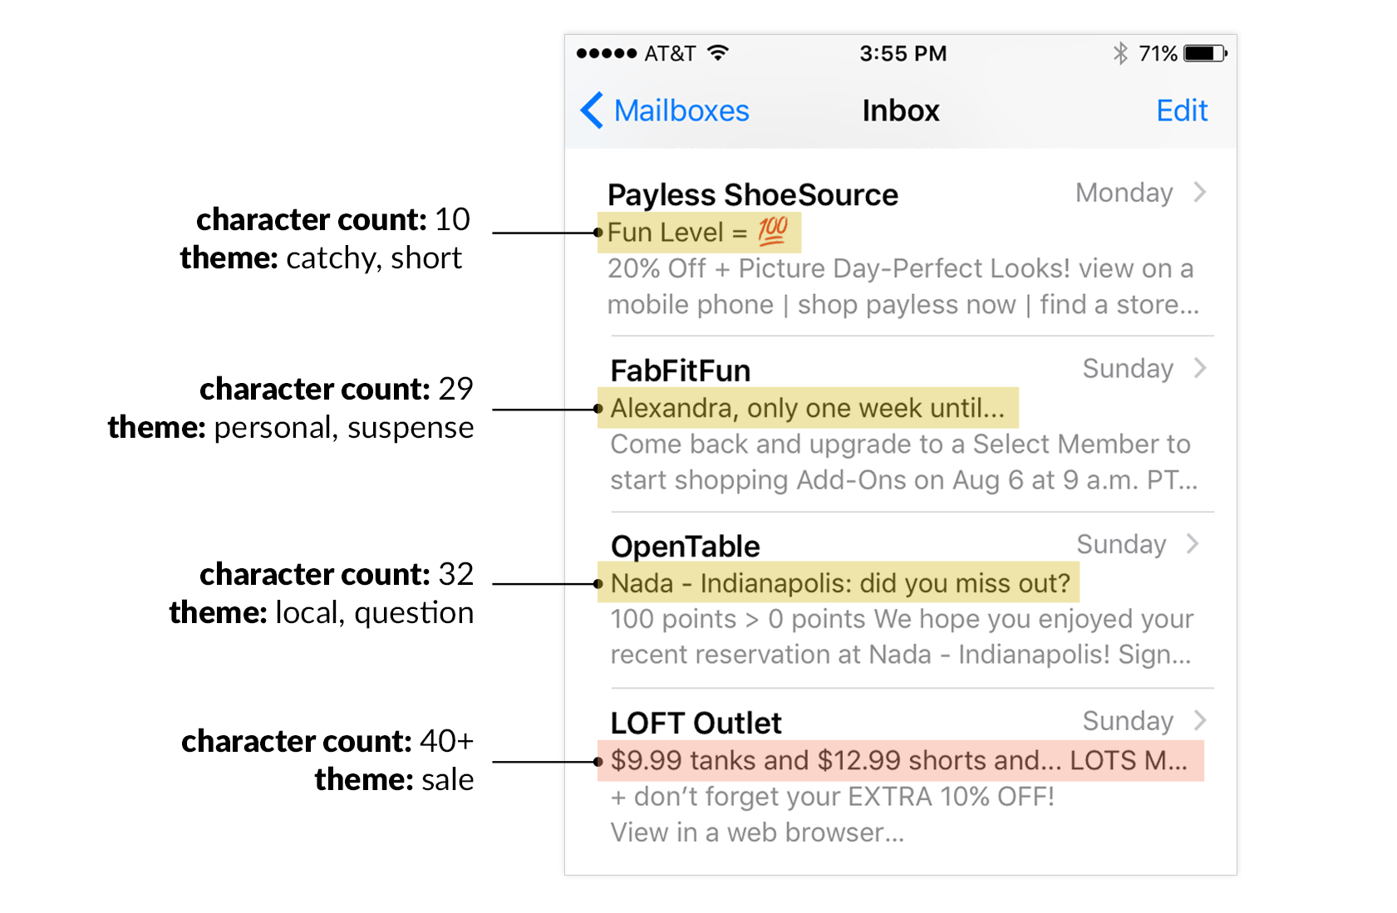The image size is (1397, 913).
Task: Click 'Nada - Indianapolis: did you miss out?' subject
Action: point(840,583)
